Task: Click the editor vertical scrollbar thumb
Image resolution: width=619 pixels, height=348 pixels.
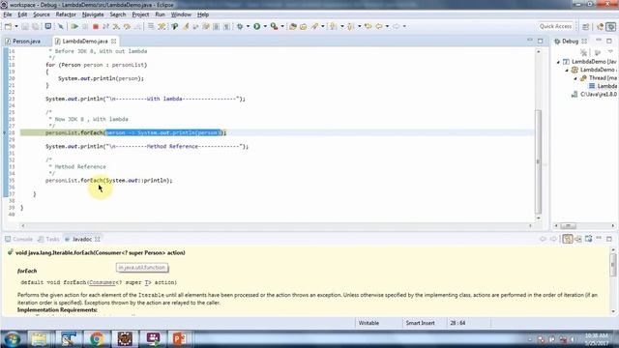Action: [538, 161]
